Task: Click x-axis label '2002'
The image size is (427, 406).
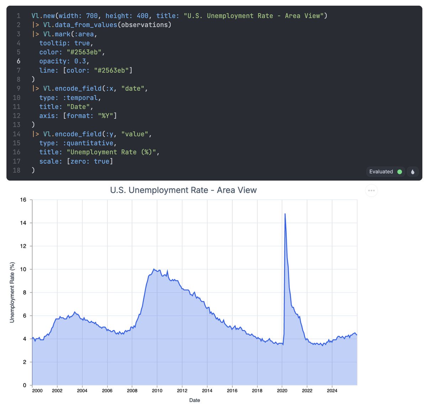Action: tap(57, 391)
